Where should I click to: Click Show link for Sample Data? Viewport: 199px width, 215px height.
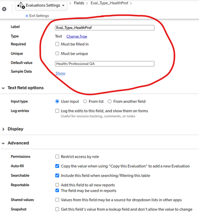(61, 73)
